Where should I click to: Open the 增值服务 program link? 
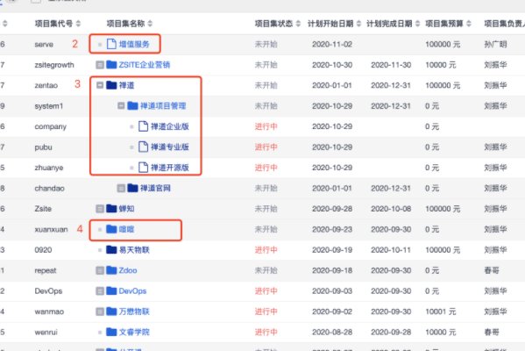(134, 44)
